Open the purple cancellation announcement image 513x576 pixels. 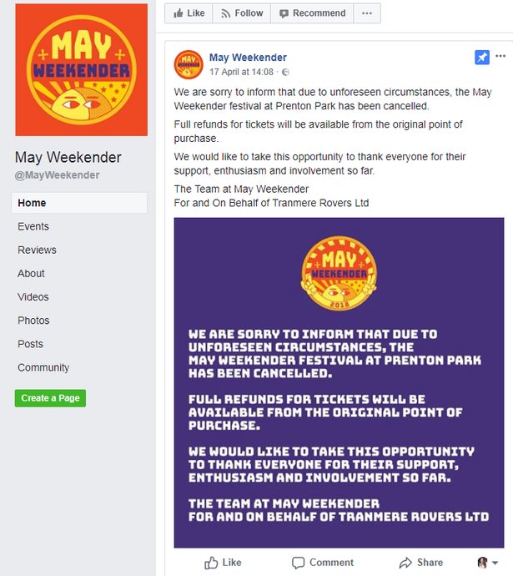pyautogui.click(x=339, y=382)
